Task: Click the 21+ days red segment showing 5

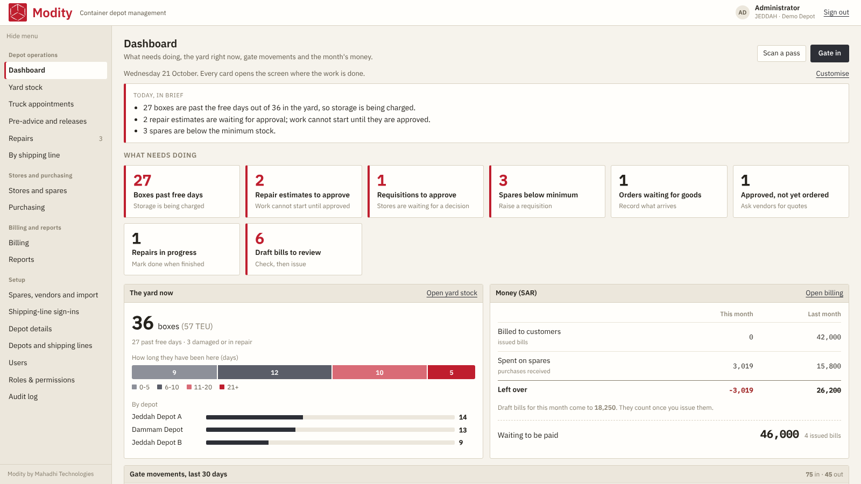Action: (x=451, y=372)
